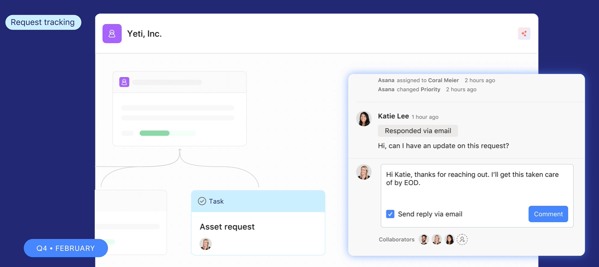Click the purple Yeti, Inc. project icon
This screenshot has width=599, height=267.
pyautogui.click(x=112, y=33)
